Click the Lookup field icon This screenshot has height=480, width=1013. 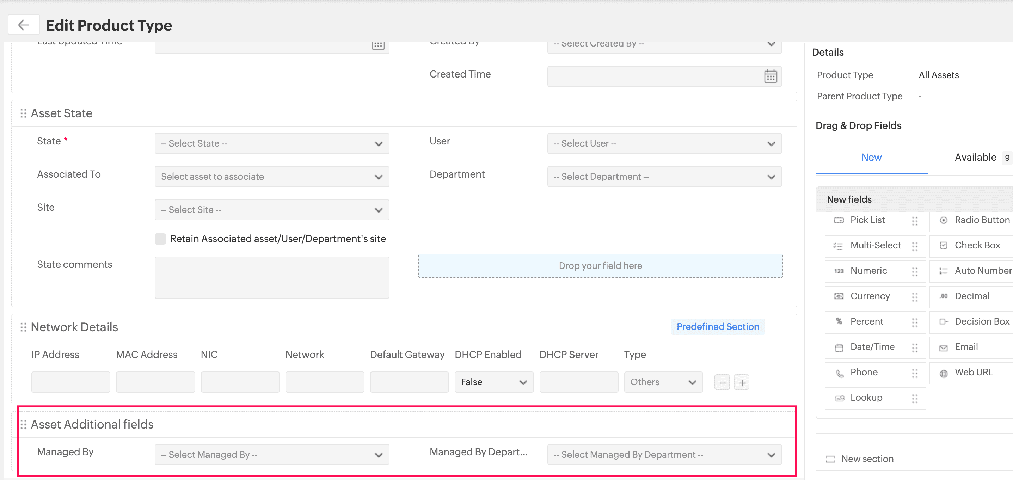coord(840,398)
